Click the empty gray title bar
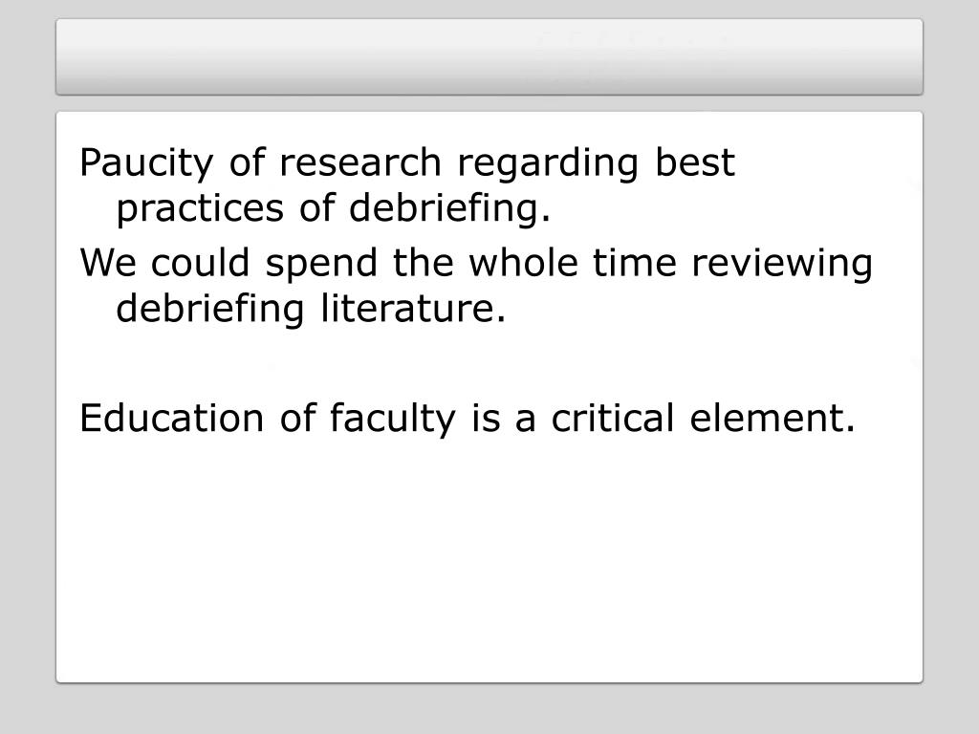The height and width of the screenshot is (734, 979). (x=489, y=56)
